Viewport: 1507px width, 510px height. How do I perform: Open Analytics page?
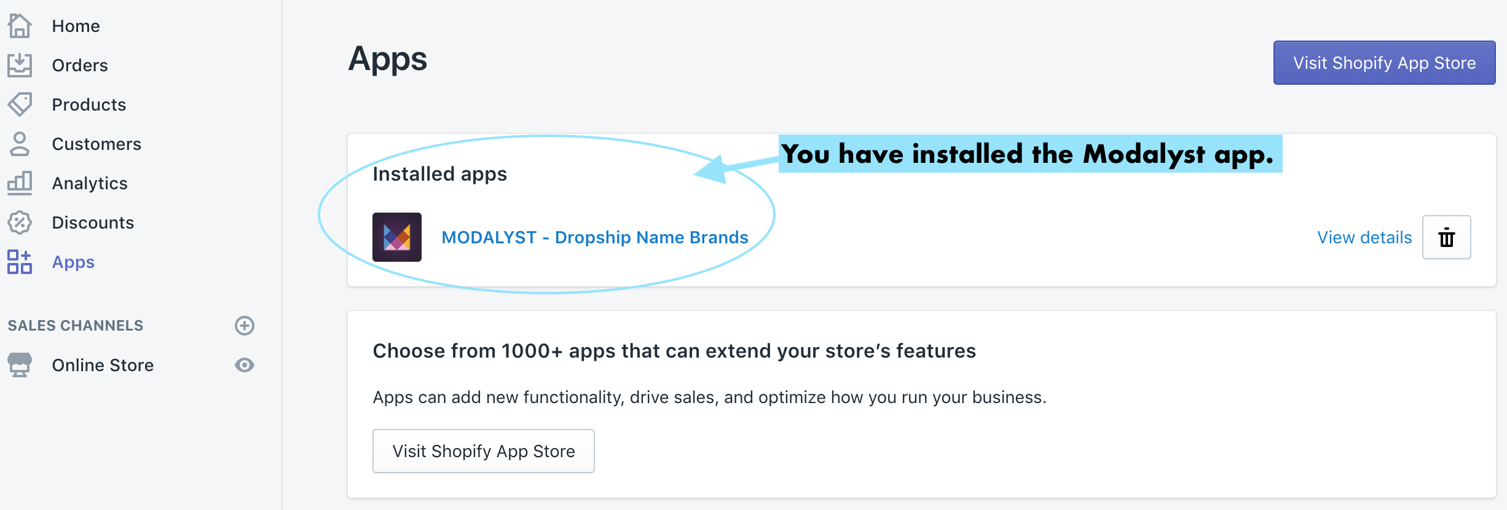click(90, 183)
